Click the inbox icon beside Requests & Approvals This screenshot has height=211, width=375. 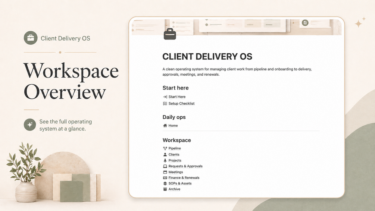tap(165, 166)
